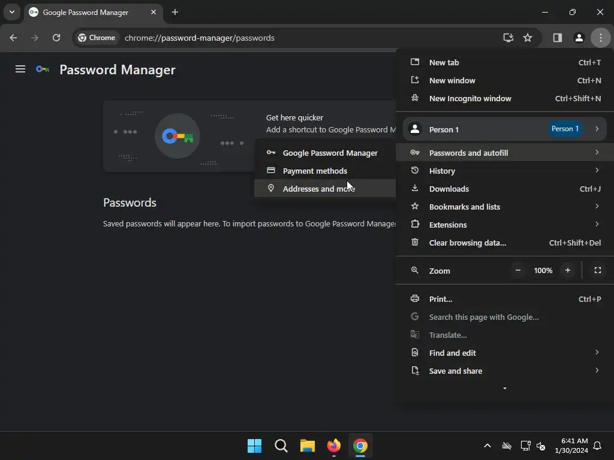Click the Chrome taskbar icon
This screenshot has height=460, width=614.
(x=360, y=446)
